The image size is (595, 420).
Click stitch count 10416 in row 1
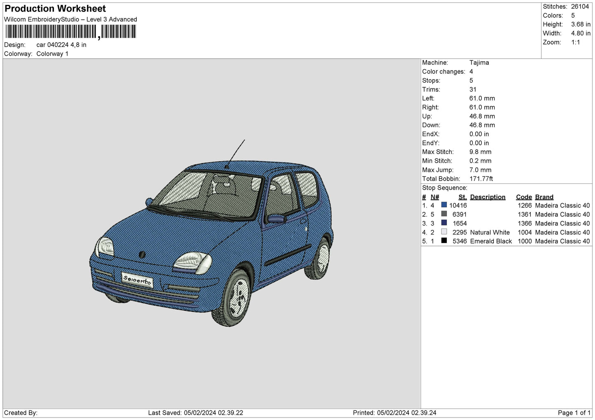pos(458,206)
